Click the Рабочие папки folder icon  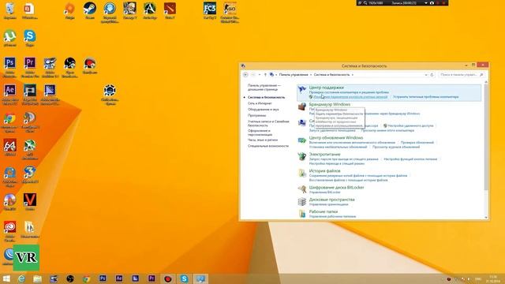tap(301, 214)
